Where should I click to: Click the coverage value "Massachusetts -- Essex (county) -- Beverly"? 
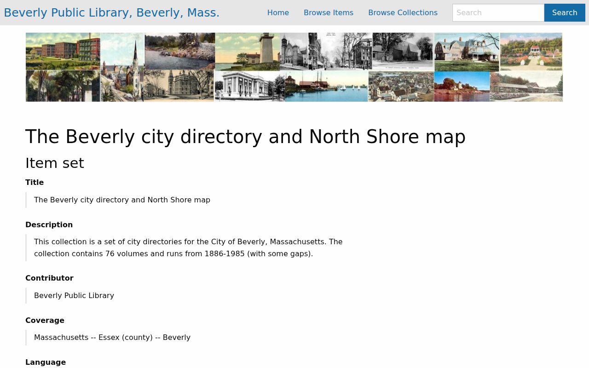(x=112, y=338)
